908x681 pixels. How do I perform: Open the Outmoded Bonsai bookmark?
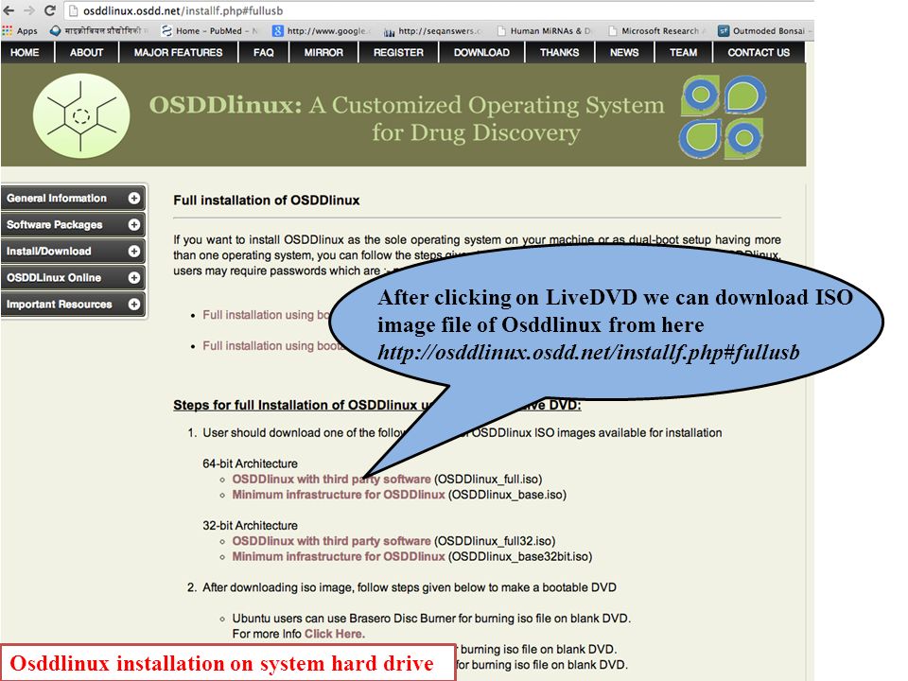tap(761, 30)
